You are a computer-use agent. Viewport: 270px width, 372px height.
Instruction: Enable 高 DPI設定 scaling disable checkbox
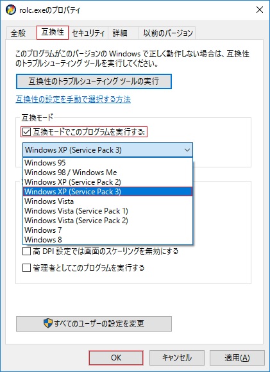point(26,251)
